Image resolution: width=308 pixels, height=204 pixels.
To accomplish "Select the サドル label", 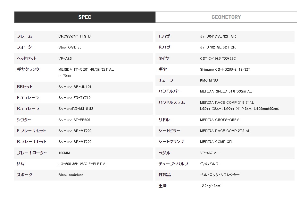I will (164, 120).
